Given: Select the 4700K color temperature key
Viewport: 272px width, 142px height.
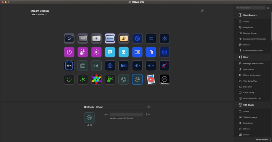Looking at the screenshot, I should click(110, 38).
